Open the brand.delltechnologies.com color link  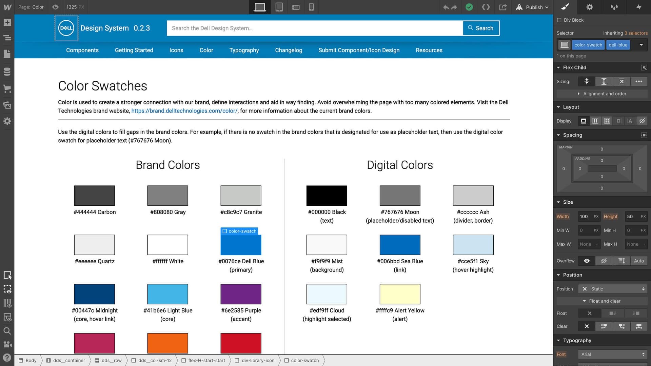coord(184,111)
